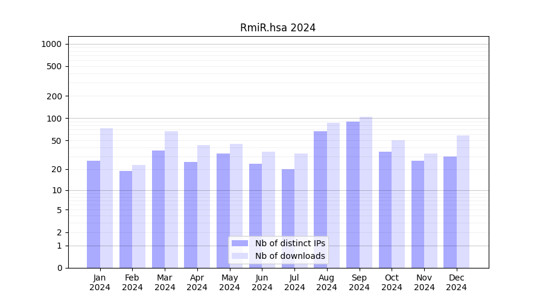Click the Nb of distinct IPs legend swatch
Screen dimensions: 543x301
(x=240, y=243)
